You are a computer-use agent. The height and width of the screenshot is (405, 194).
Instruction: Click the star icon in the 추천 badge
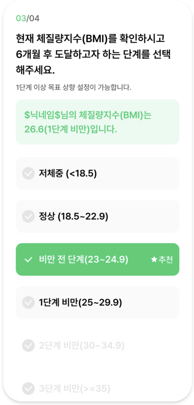(x=154, y=259)
